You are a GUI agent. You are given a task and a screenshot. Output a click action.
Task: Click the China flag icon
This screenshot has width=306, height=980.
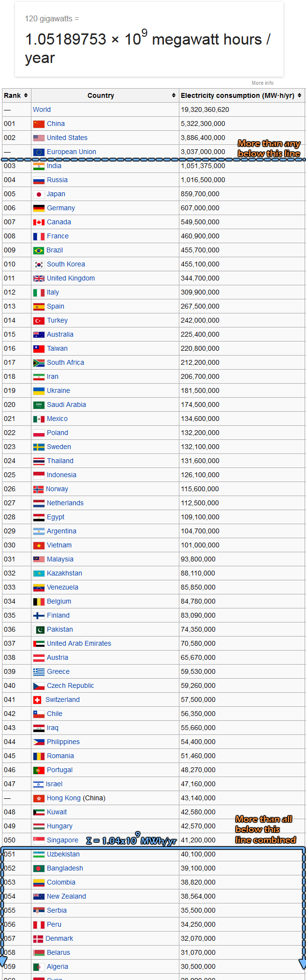(x=39, y=124)
